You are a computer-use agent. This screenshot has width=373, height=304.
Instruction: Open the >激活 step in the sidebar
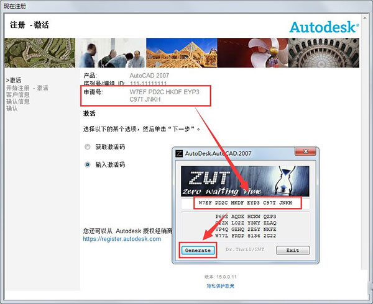[x=14, y=80]
